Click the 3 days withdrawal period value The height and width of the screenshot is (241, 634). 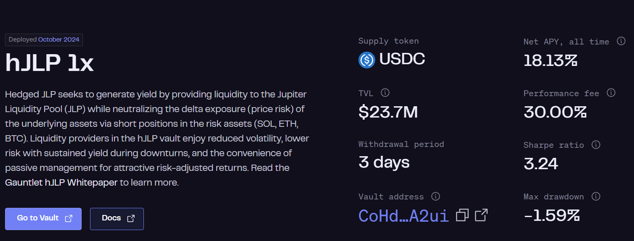click(x=384, y=162)
